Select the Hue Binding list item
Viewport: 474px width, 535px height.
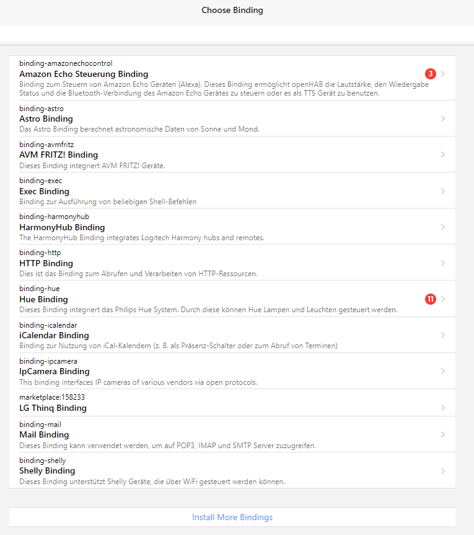pos(217,299)
